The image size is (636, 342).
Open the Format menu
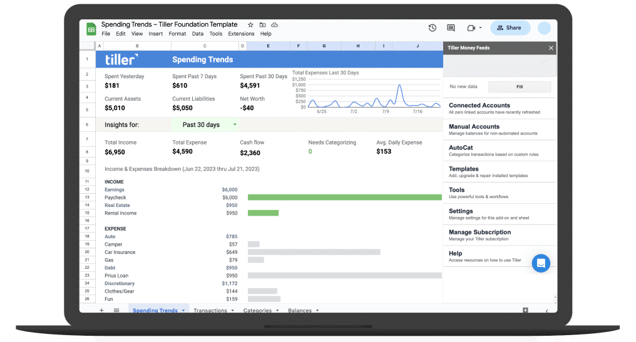(x=177, y=34)
